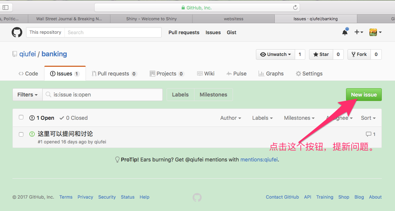395x211 pixels.
Task: Click the issue filter field is:issue is:open
Action: pyautogui.click(x=103, y=95)
